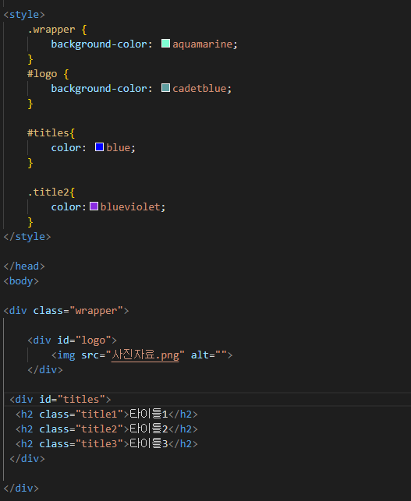Click the "title3" class value
This screenshot has width=411, height=501.
pyautogui.click(x=100, y=444)
